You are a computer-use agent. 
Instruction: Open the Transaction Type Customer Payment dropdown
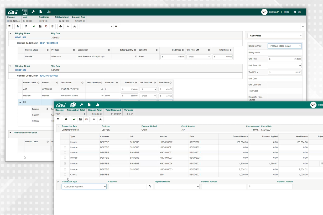tap(84, 187)
